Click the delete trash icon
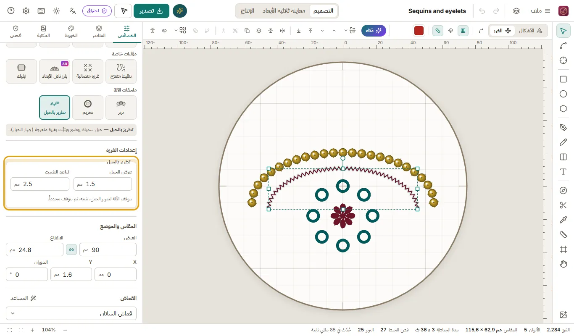The height and width of the screenshot is (336, 574). tap(153, 31)
